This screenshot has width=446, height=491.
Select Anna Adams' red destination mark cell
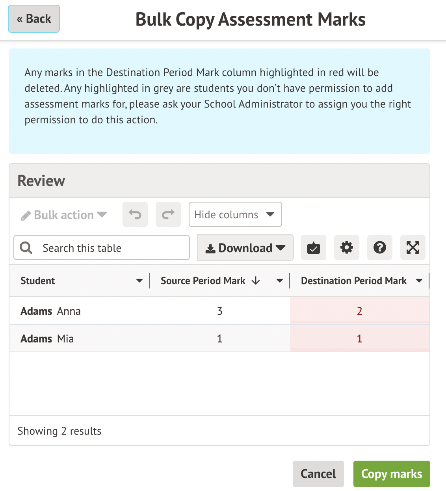pyautogui.click(x=359, y=311)
